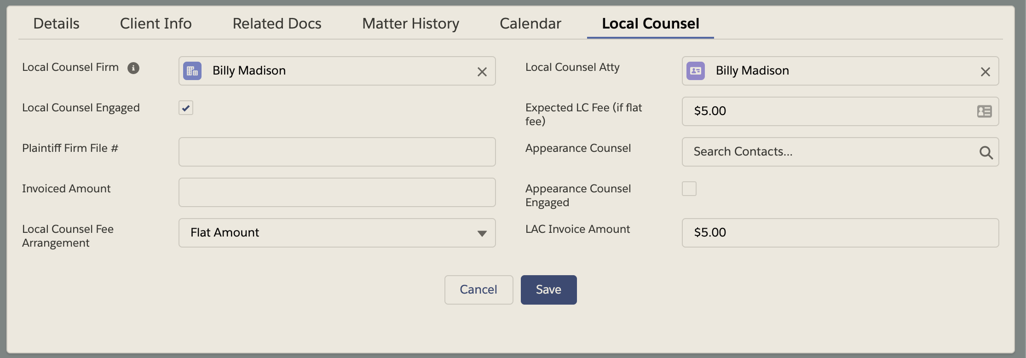Remove Billy Madison from Local Counsel Atty

985,72
